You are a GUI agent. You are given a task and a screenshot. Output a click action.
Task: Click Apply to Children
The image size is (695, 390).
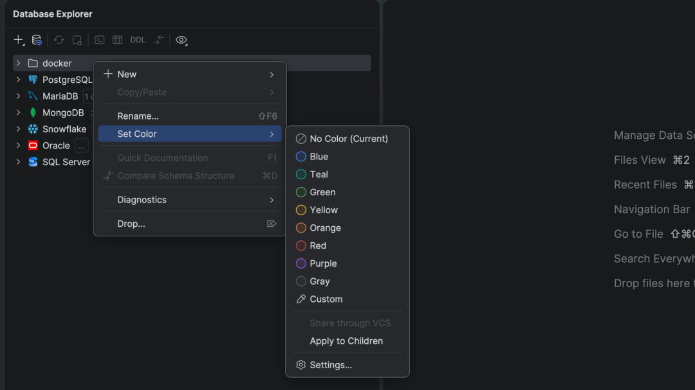(347, 341)
